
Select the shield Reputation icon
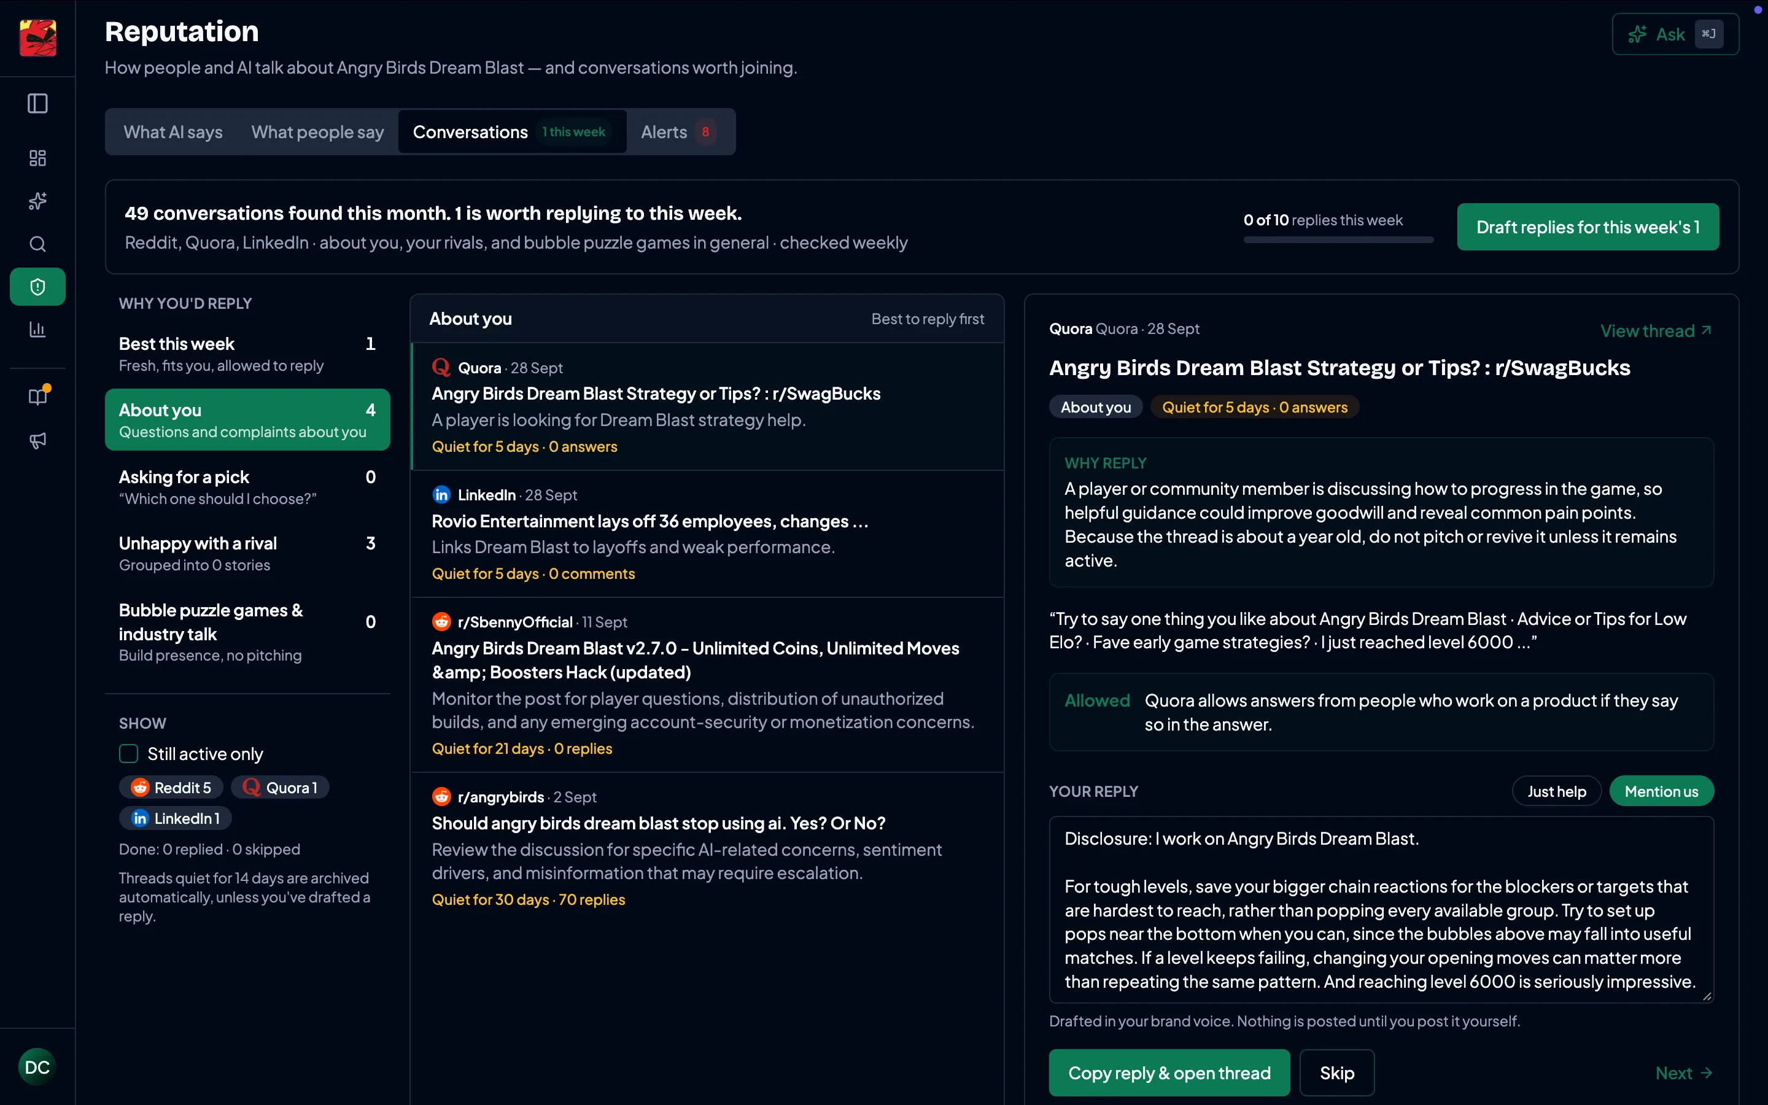37,287
